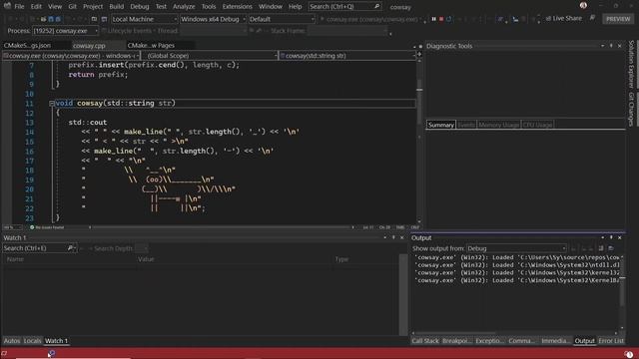Click the Save file toolbar icon
The image size is (639, 359).
(x=51, y=19)
